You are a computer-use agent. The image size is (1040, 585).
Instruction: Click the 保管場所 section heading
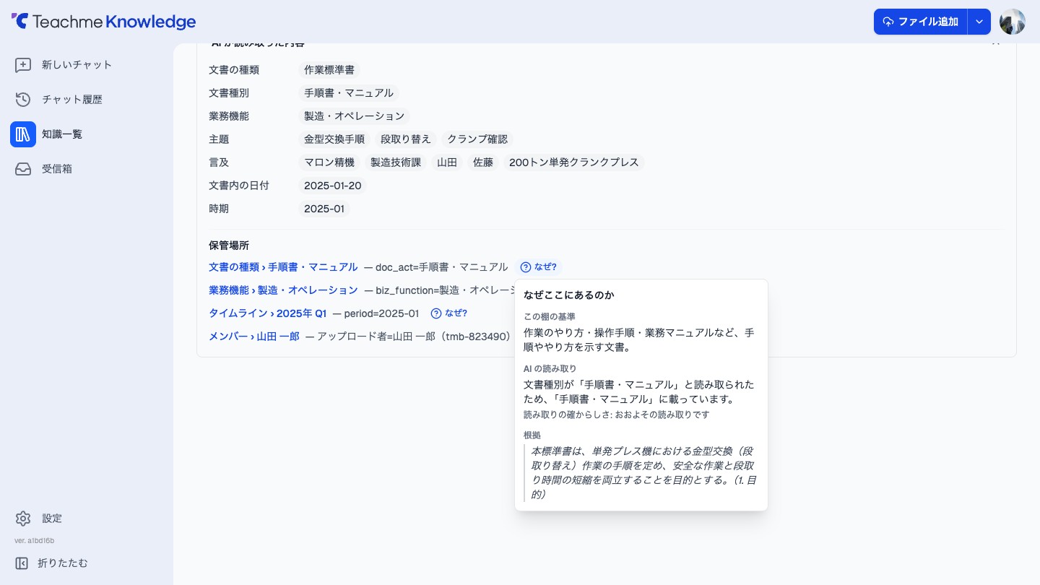click(x=229, y=246)
